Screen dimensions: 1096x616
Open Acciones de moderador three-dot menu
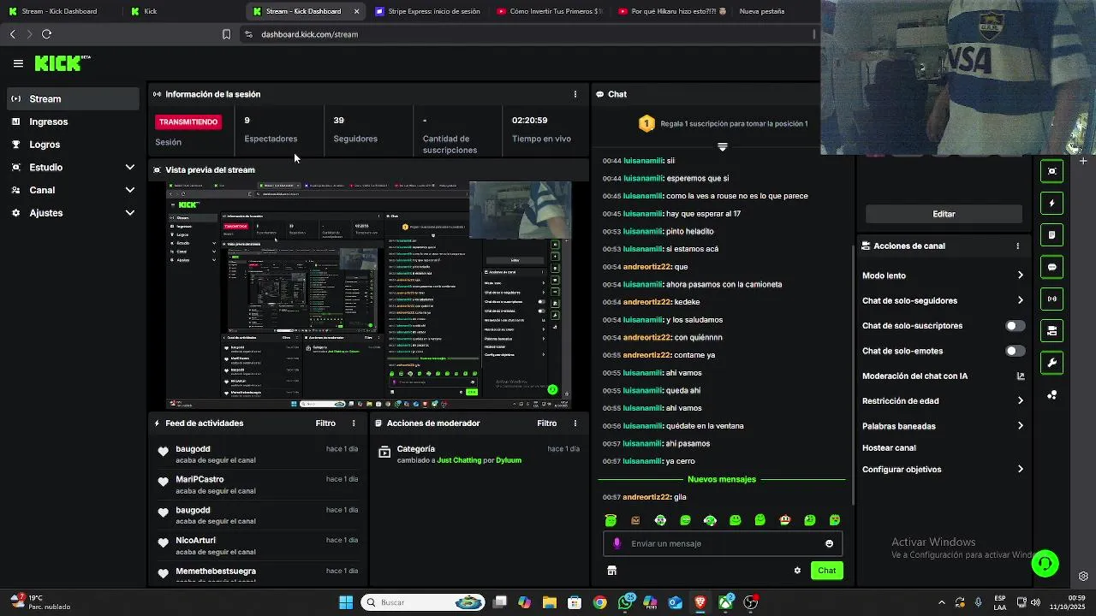pos(575,423)
